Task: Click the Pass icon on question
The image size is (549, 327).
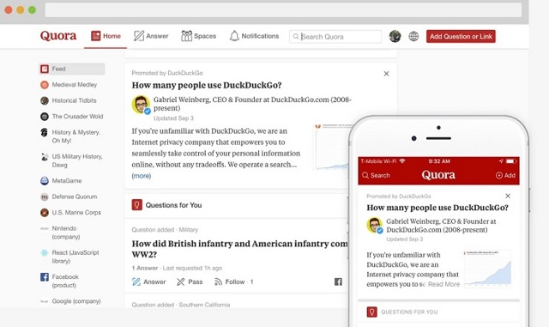Action: tap(181, 282)
